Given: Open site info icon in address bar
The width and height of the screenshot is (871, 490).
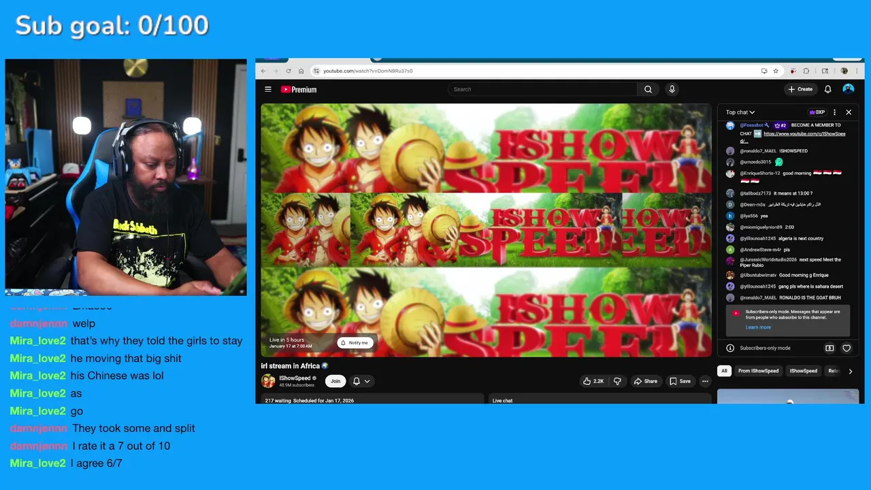Looking at the screenshot, I should click(316, 71).
